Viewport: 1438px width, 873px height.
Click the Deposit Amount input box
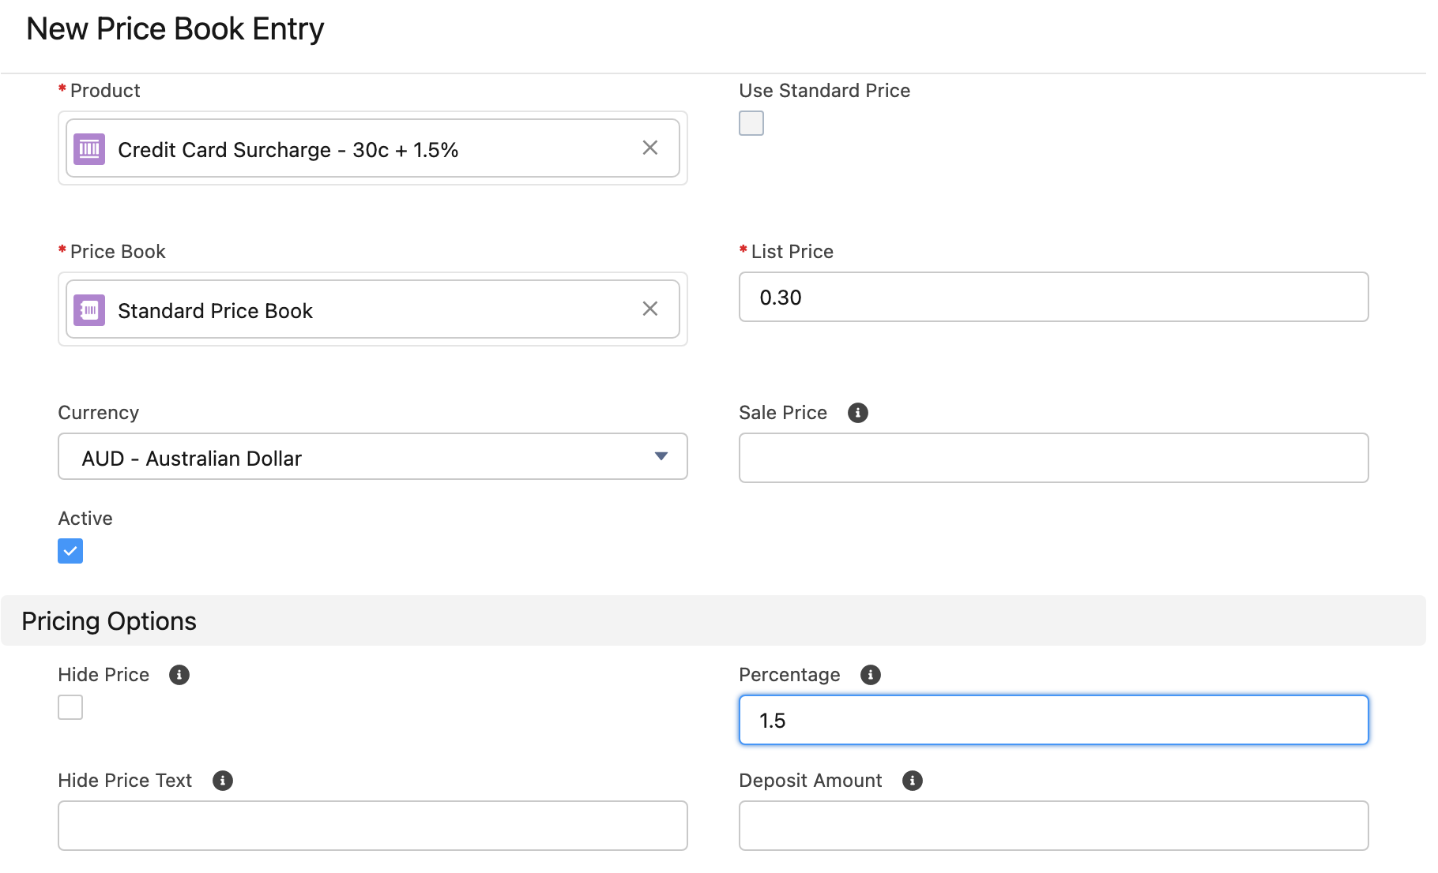(x=1053, y=826)
